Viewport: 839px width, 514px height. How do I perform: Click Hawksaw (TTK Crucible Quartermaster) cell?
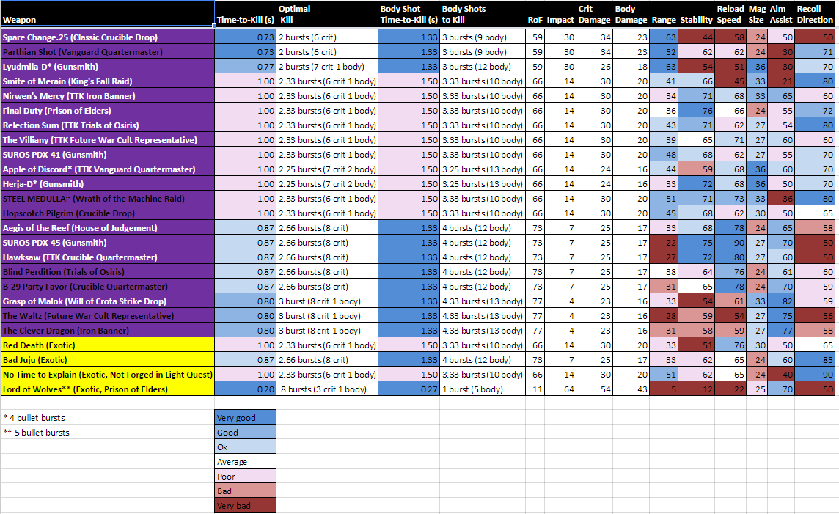click(108, 257)
